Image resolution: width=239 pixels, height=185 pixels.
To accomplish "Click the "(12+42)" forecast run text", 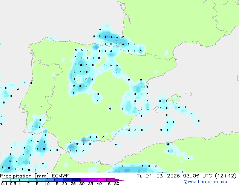I will 225,176.
